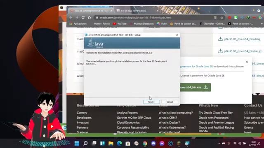Open the What is Kubernetes? link

pyautogui.click(x=172, y=127)
